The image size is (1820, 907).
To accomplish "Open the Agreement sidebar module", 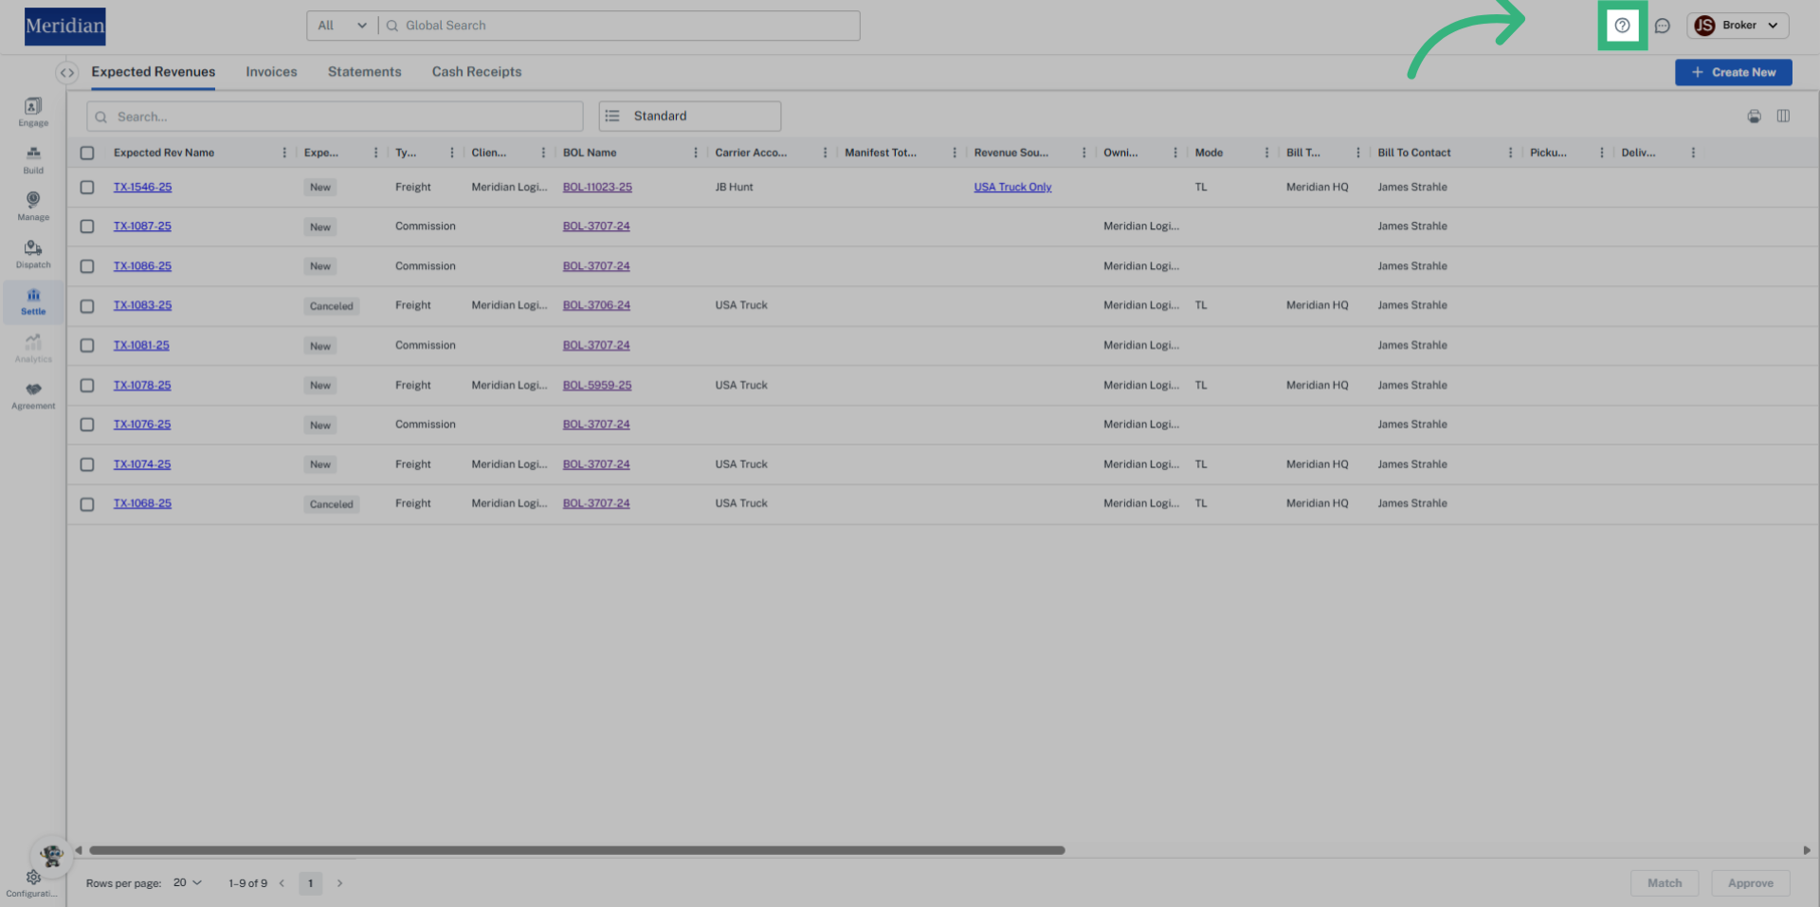I will [x=33, y=394].
